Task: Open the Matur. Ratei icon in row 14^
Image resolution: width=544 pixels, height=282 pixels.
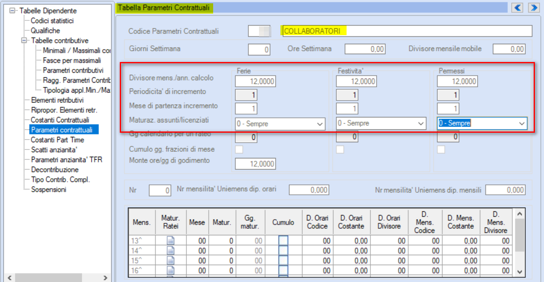Action: point(171,251)
